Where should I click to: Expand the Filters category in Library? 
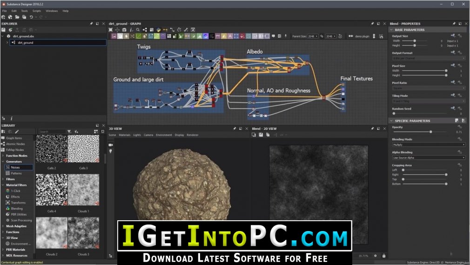[3, 179]
